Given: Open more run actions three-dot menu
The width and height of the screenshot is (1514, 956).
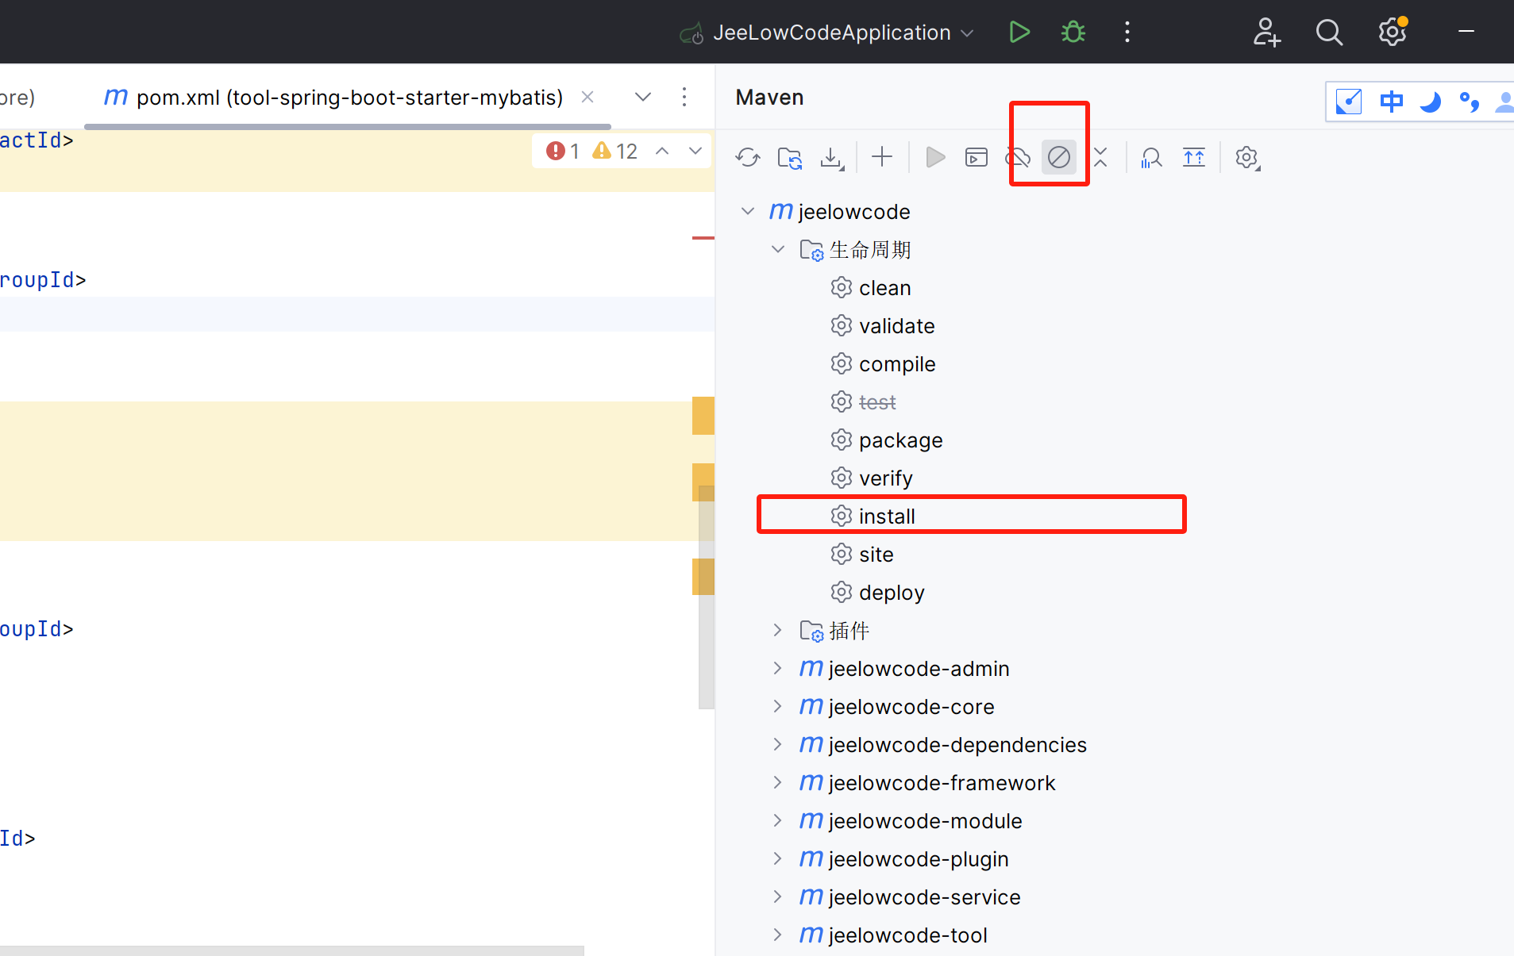Looking at the screenshot, I should pos(1127,32).
